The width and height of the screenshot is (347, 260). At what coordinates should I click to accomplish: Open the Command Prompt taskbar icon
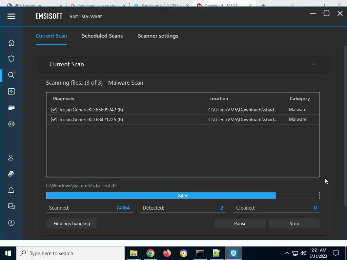tap(200, 253)
